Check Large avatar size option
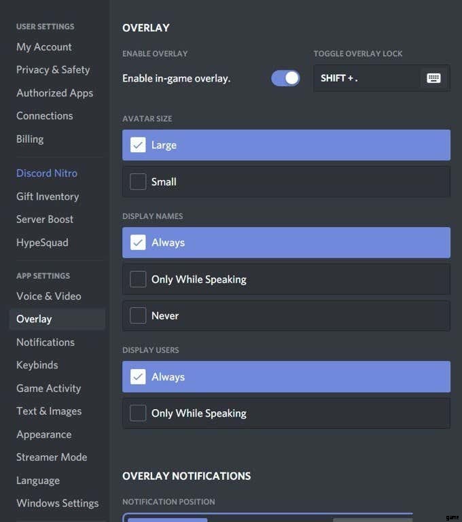 tap(138, 145)
